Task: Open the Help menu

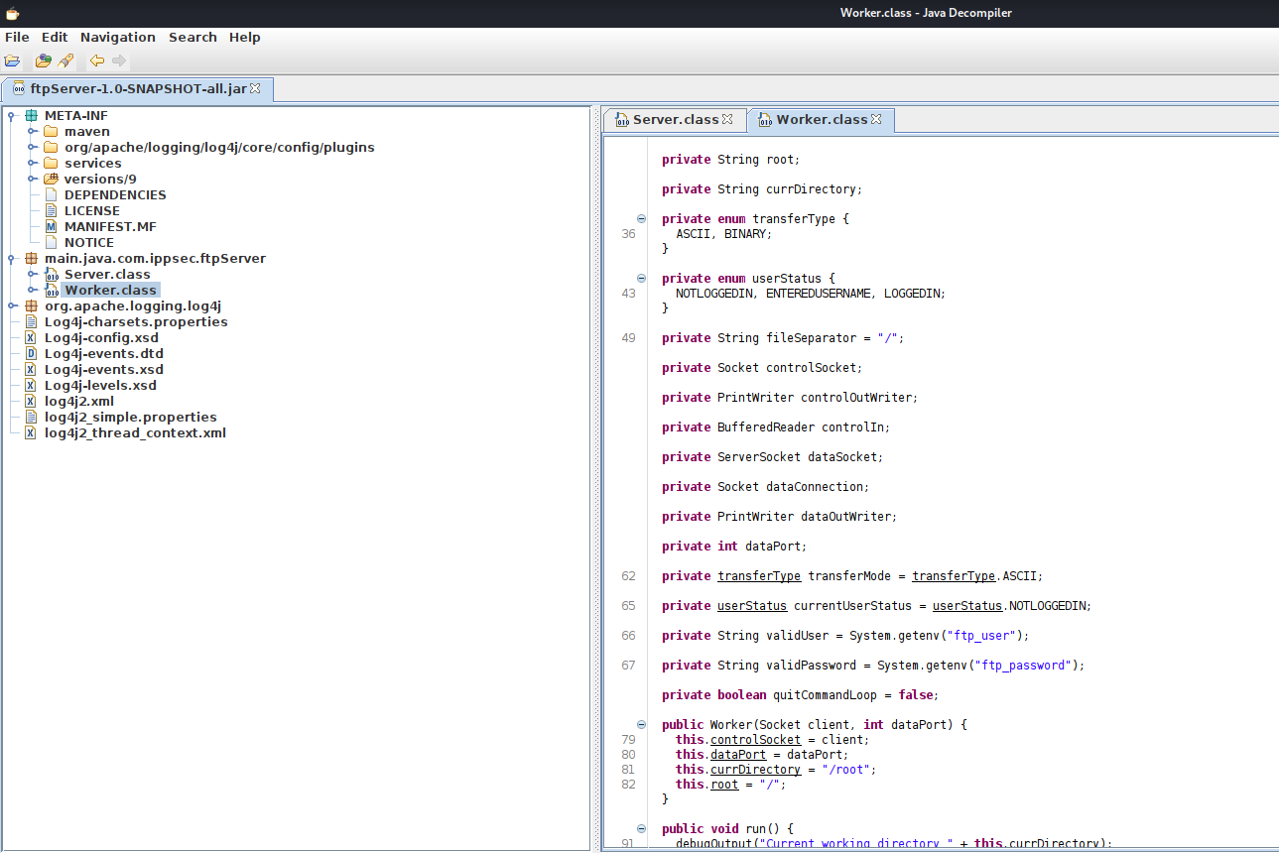Action: pos(244,37)
